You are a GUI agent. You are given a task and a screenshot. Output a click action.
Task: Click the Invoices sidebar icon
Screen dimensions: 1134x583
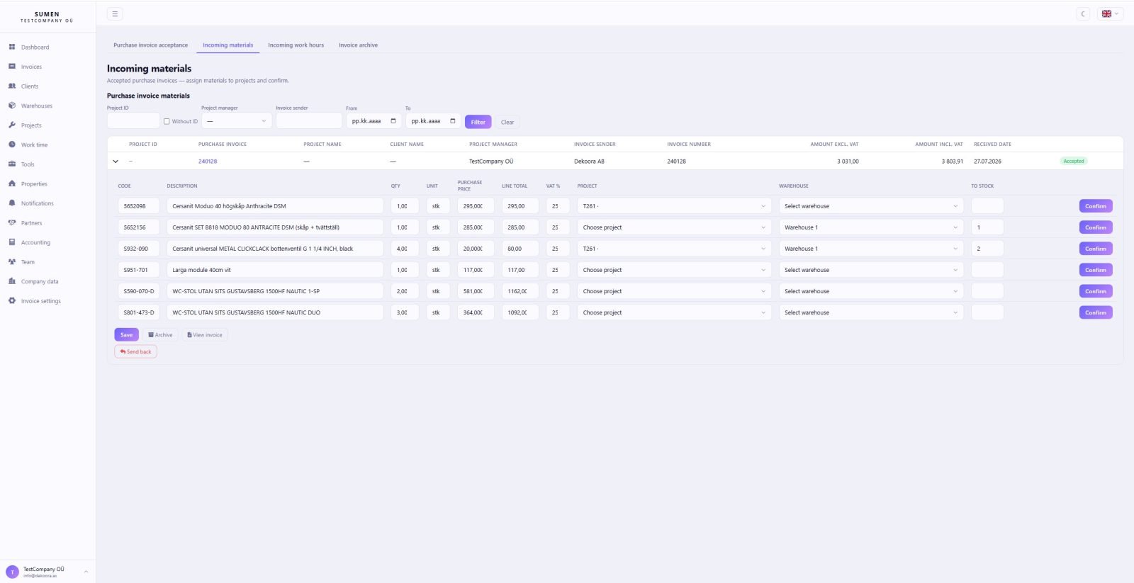point(12,67)
